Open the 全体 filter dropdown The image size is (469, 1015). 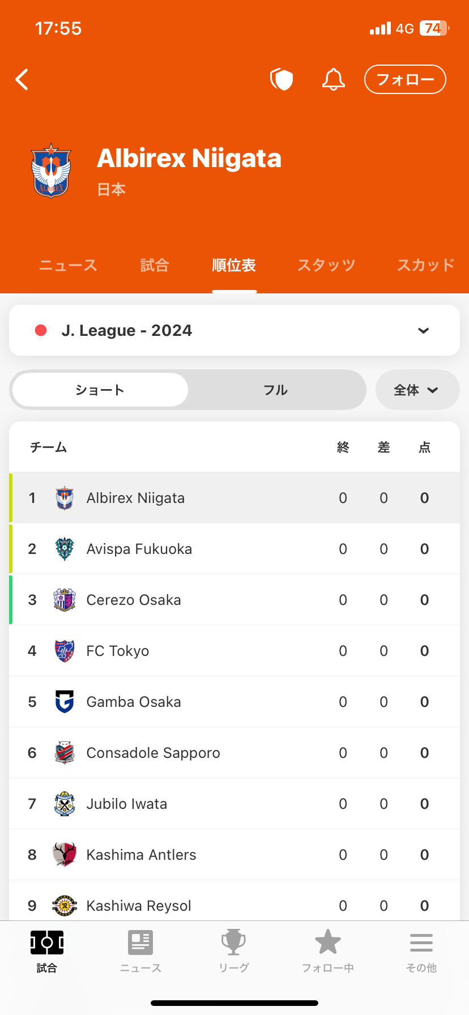(417, 390)
